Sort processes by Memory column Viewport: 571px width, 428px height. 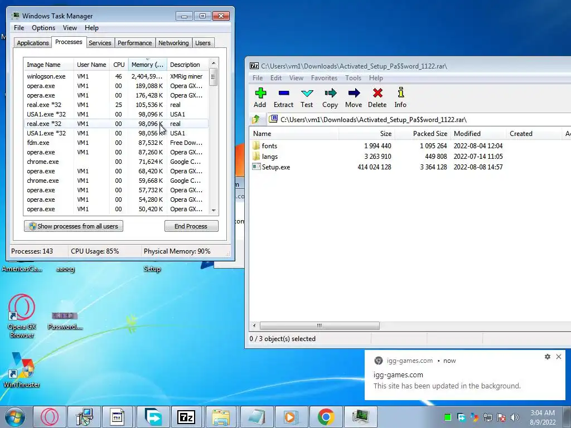(147, 65)
